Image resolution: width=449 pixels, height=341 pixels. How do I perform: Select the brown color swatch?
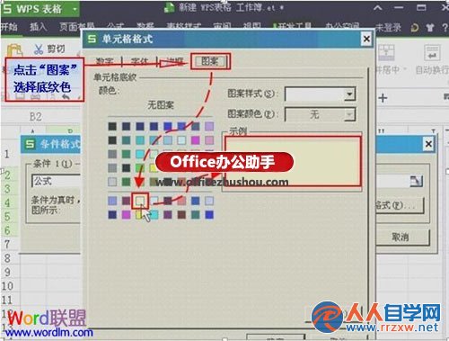181,214
